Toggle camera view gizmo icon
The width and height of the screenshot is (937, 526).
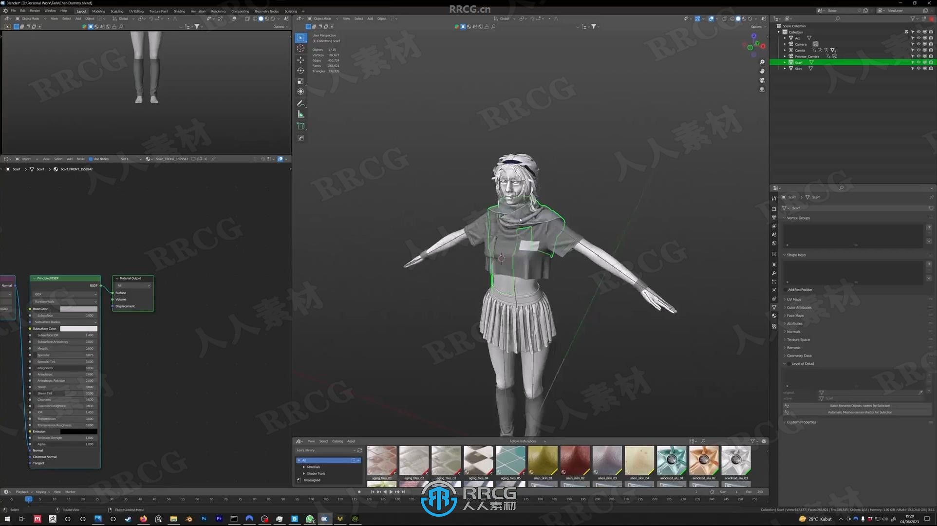[762, 80]
